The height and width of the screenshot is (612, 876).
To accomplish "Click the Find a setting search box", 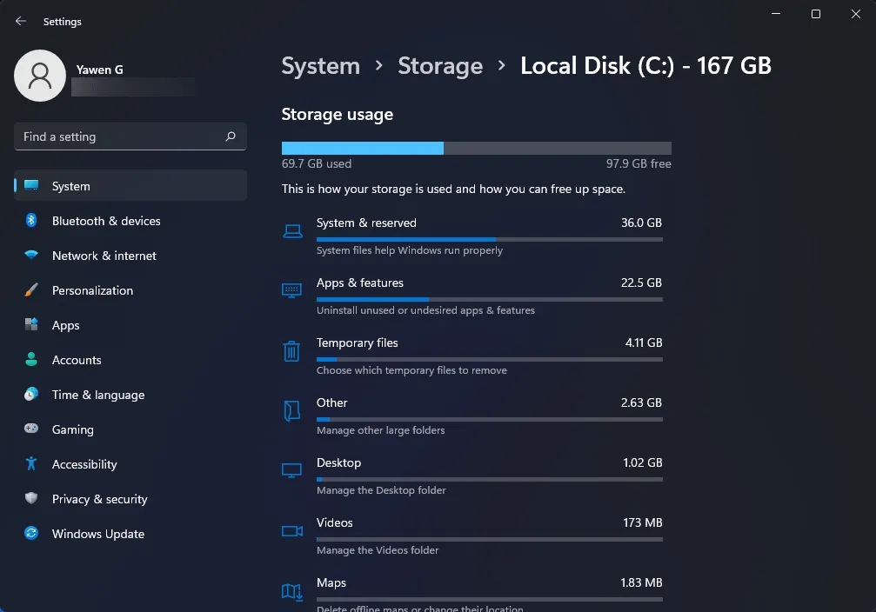I will click(x=122, y=136).
